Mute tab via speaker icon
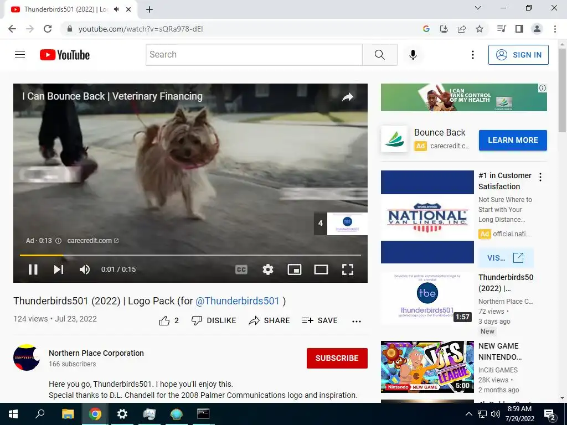The width and height of the screenshot is (567, 425). [x=116, y=9]
